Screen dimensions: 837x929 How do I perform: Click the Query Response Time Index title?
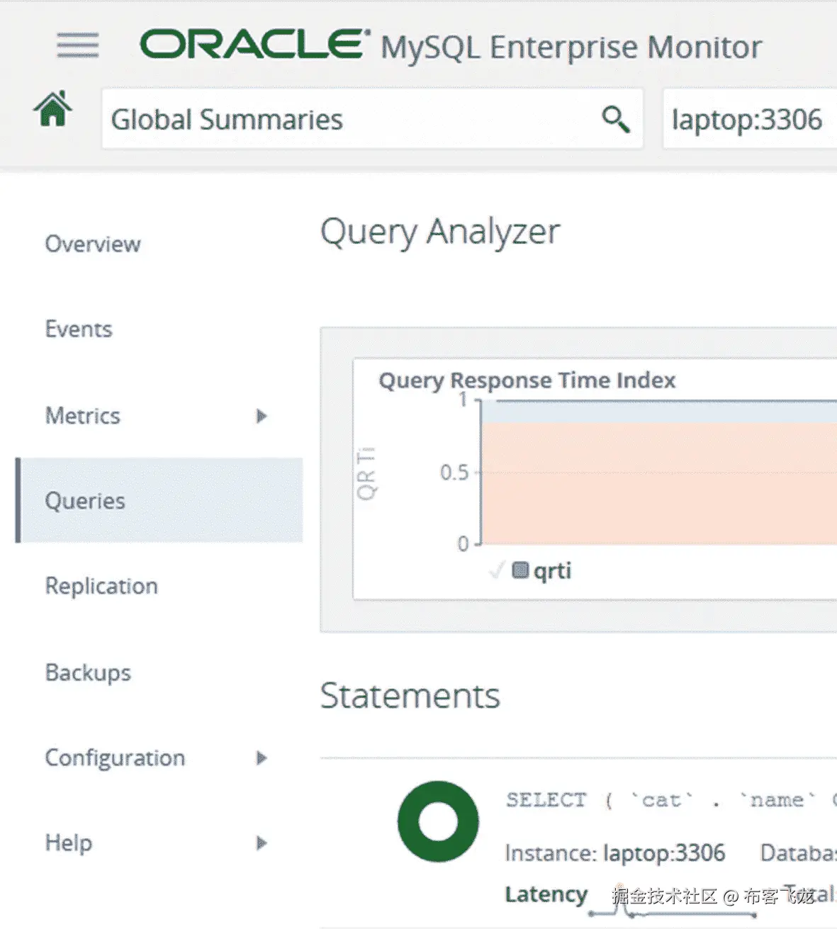[x=527, y=381]
